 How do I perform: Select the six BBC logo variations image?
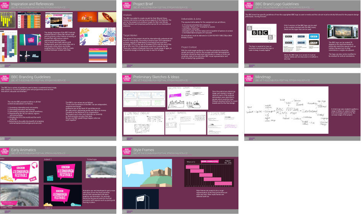[x=301, y=43]
